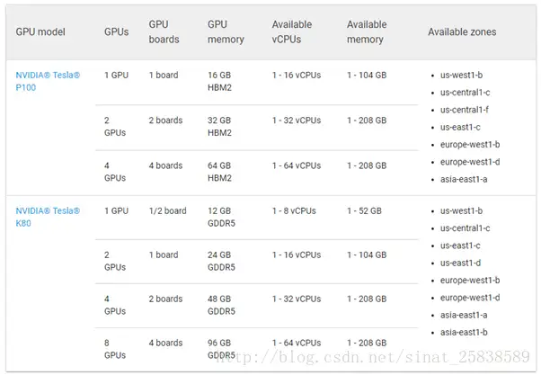Viewport: 541px width, 375px height.
Task: Select the 48 GB GDDR5 memory cell
Action: pyautogui.click(x=221, y=305)
